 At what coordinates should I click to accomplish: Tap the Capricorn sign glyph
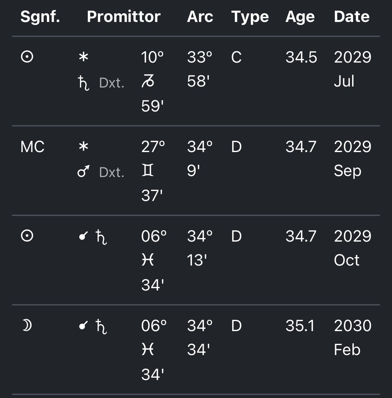148,82
